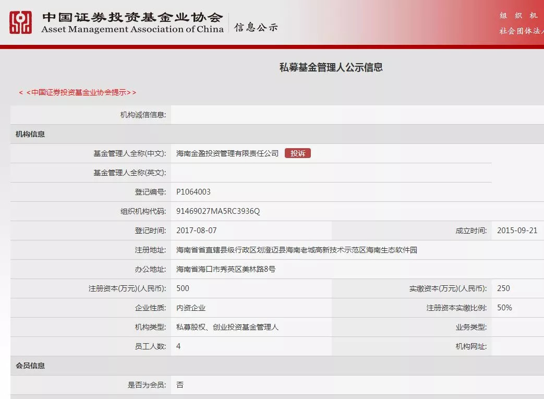Click the 机构信息 section header
This screenshot has width=544, height=399.
[x=30, y=134]
